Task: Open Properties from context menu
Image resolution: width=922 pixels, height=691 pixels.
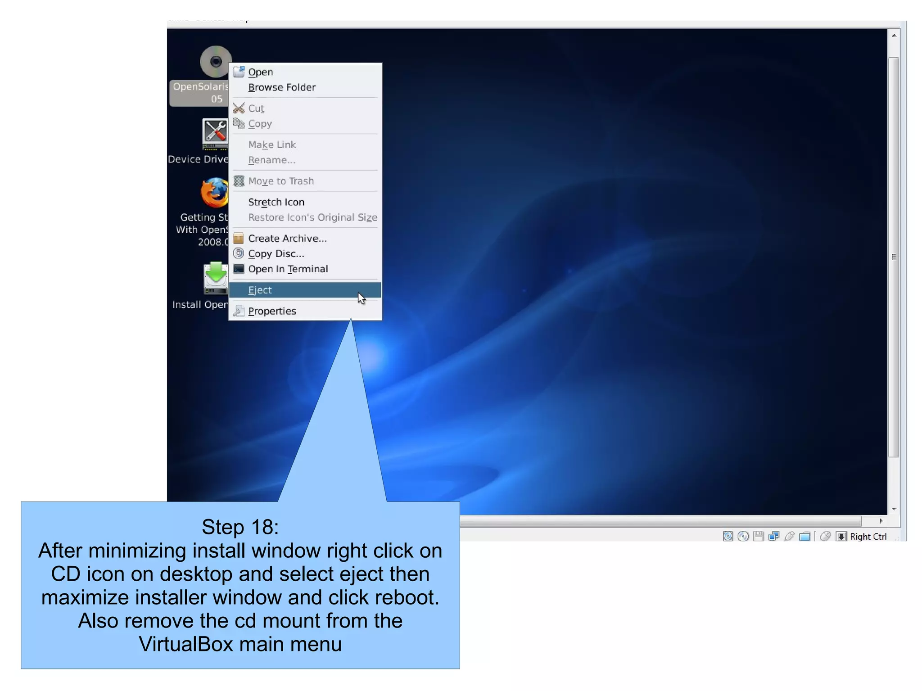Action: (x=305, y=311)
